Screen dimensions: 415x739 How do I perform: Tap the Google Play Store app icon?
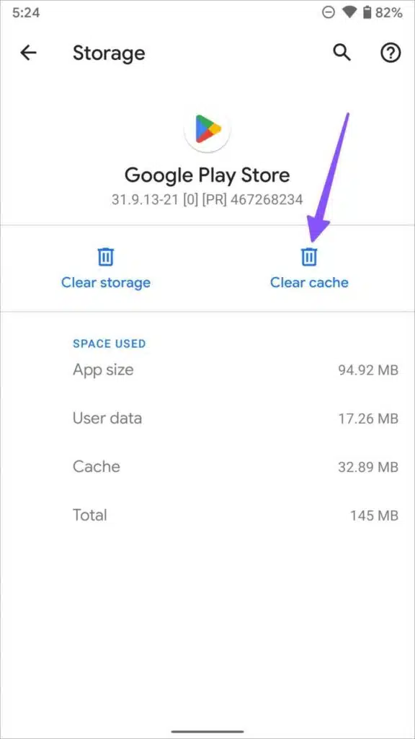click(207, 128)
